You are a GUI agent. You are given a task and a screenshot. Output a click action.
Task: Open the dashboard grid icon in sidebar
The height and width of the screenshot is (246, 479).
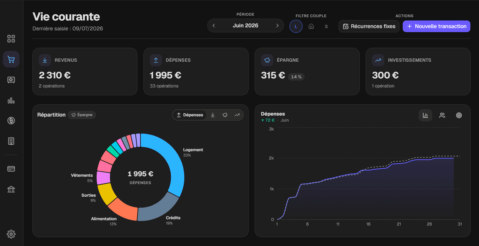11,39
